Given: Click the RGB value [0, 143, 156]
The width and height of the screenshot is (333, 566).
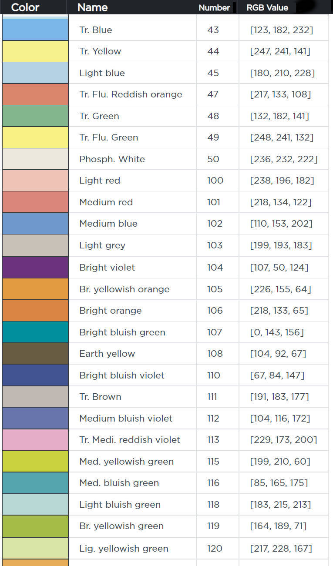Looking at the screenshot, I should tap(277, 332).
